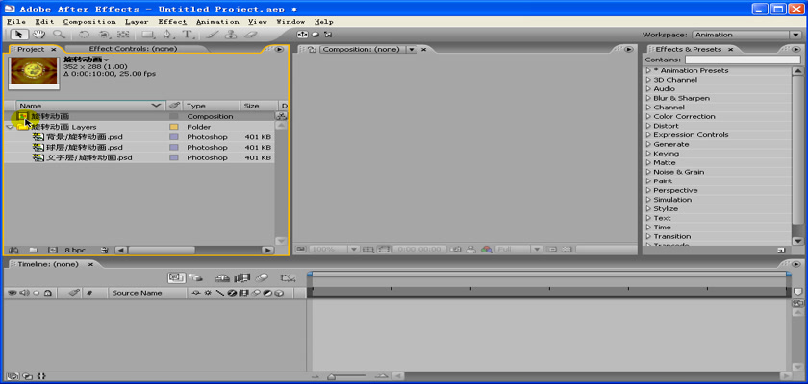This screenshot has width=808, height=384.
Task: Click the lock column header in Timeline
Action: coord(47,293)
